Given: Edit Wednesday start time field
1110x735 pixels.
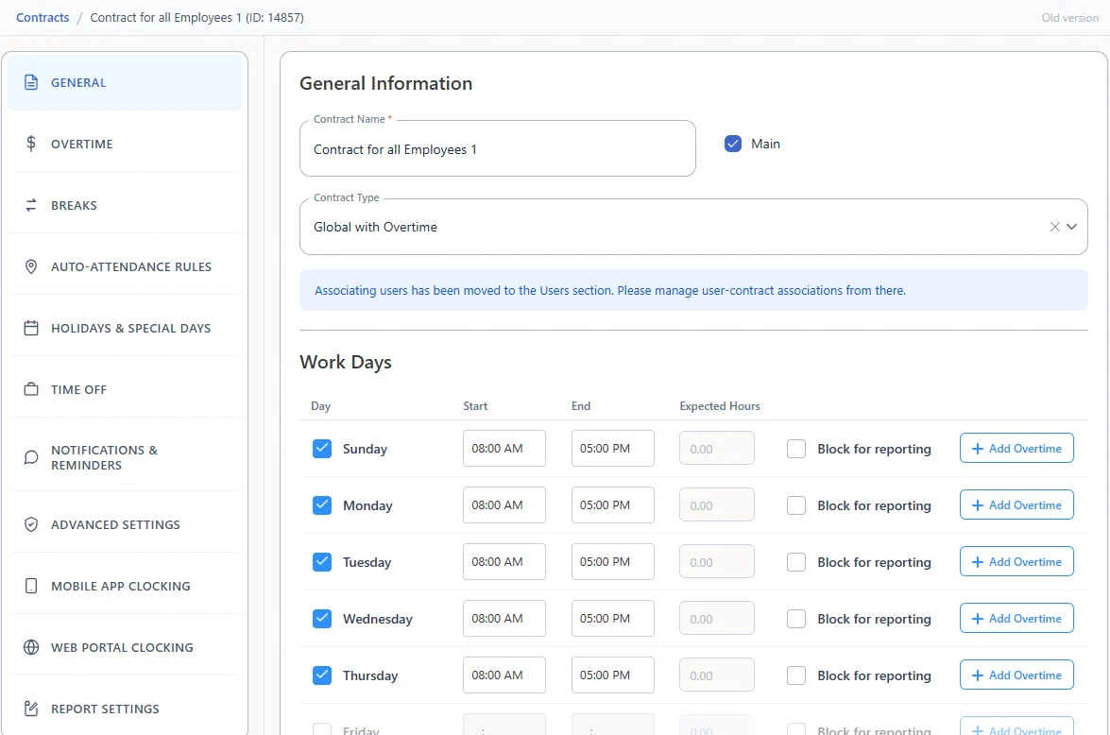Looking at the screenshot, I should pyautogui.click(x=504, y=618).
